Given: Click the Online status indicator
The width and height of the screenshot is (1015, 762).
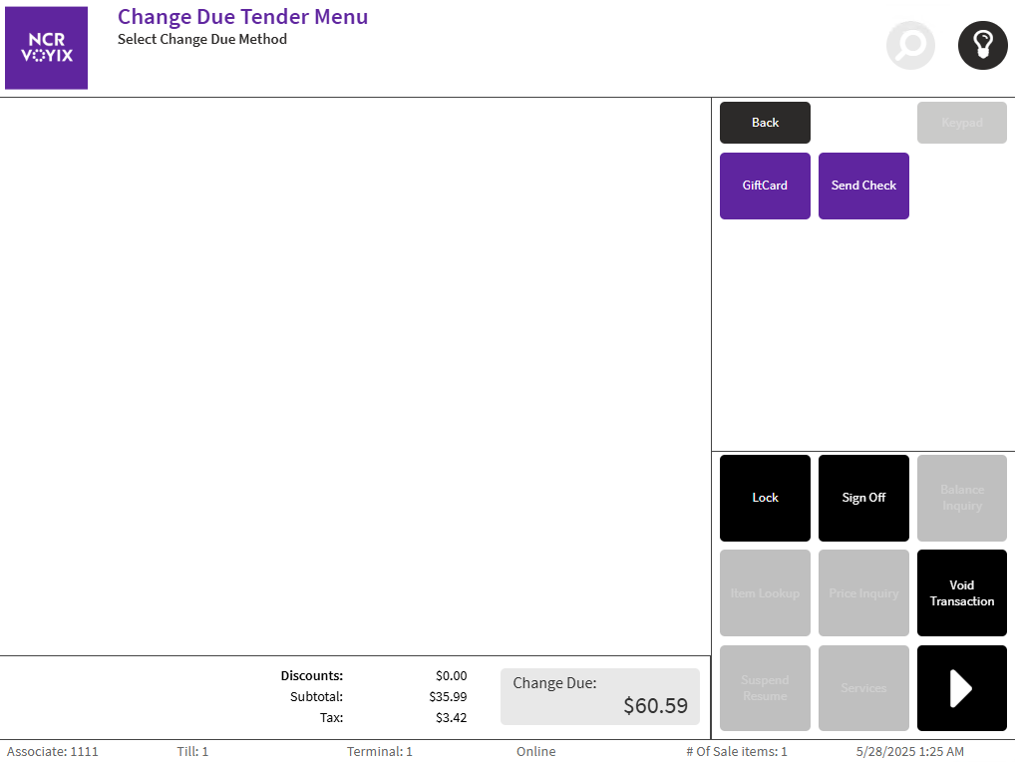Looking at the screenshot, I should click(x=535, y=751).
